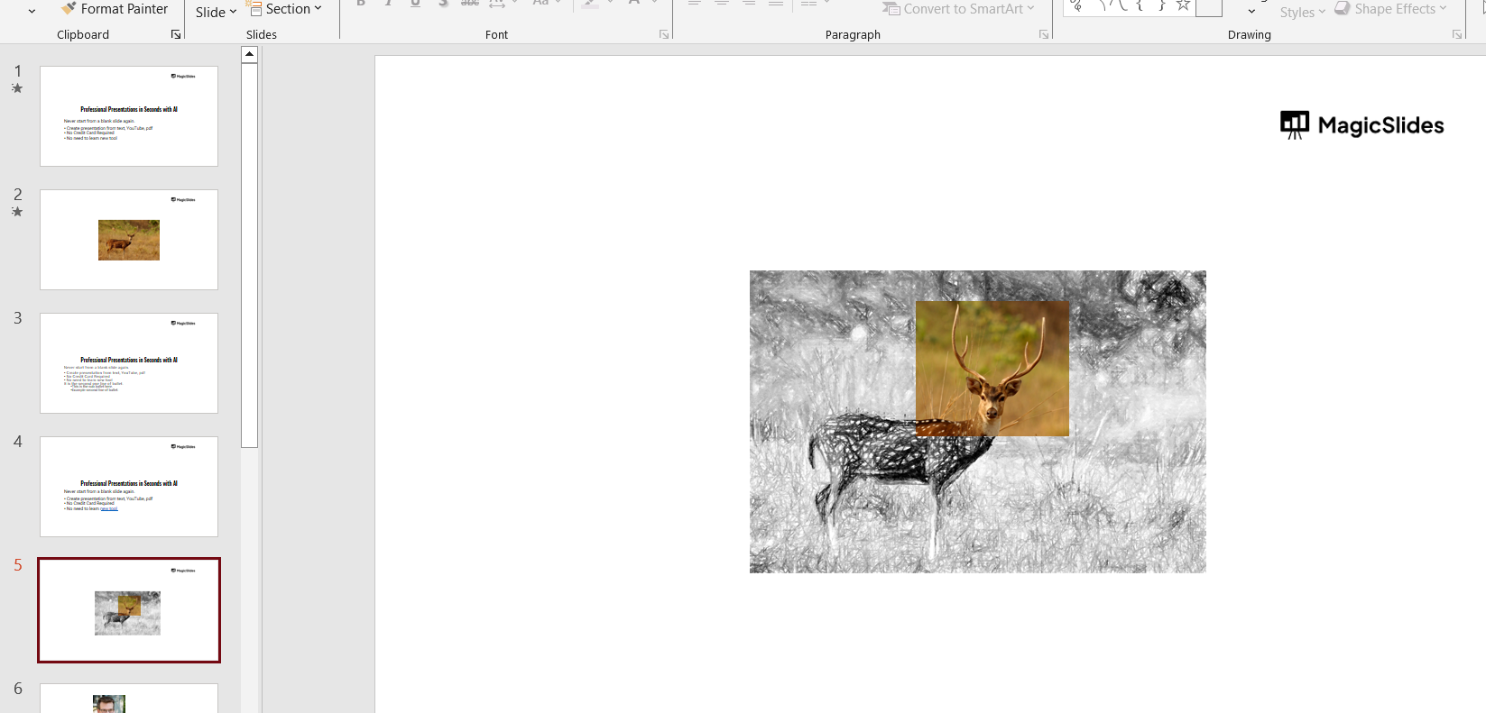Image resolution: width=1486 pixels, height=713 pixels.
Task: Open slide 2 with the deer photo
Action: click(x=129, y=240)
